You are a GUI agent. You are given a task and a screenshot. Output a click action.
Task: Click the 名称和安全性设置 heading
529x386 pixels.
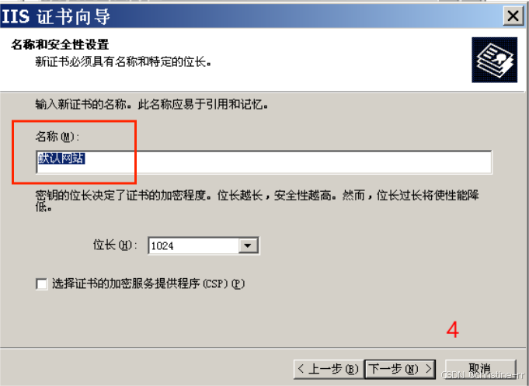pyautogui.click(x=60, y=44)
